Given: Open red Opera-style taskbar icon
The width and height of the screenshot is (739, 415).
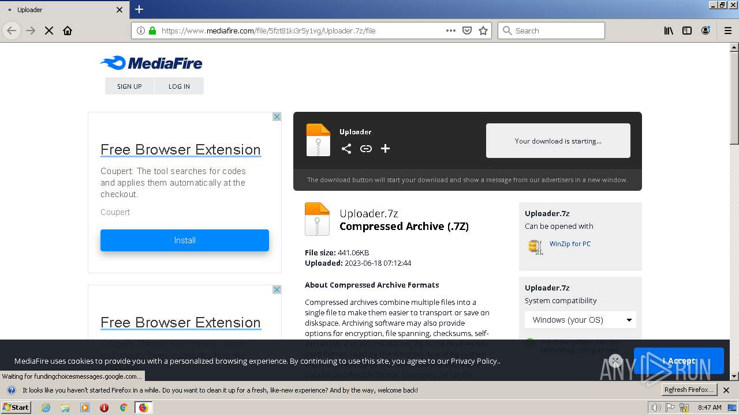Looking at the screenshot, I should coord(104,408).
